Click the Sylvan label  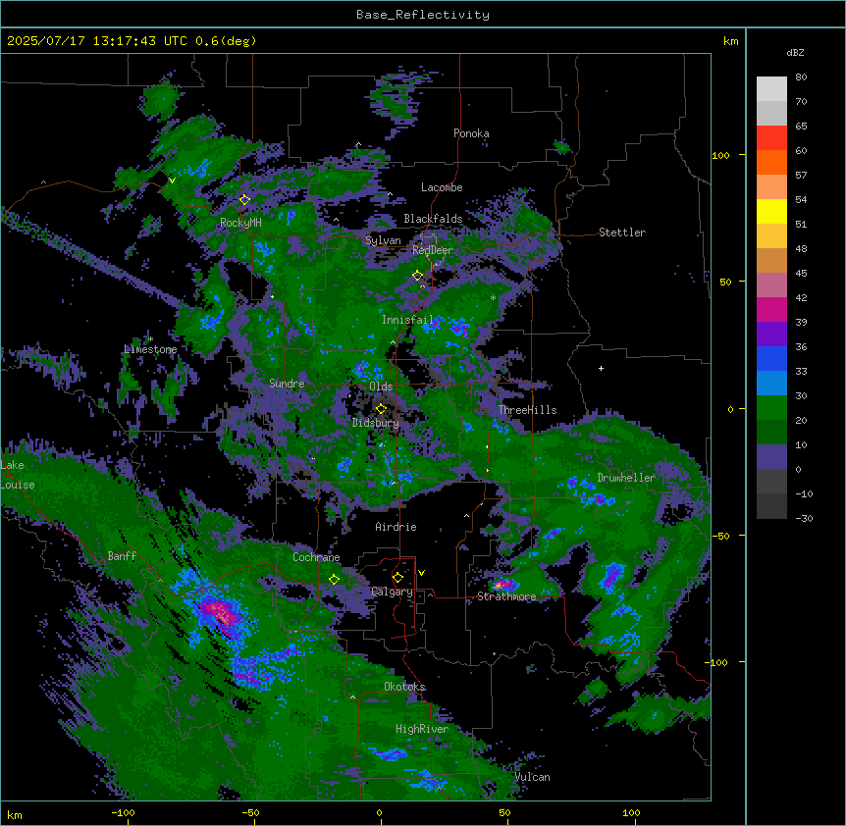383,240
